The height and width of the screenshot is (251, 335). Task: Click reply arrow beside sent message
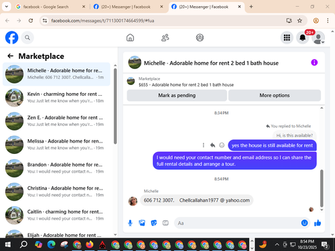tap(212, 145)
